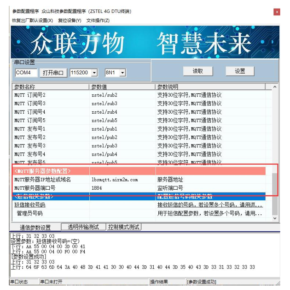This screenshot has width=290, height=290.
Task: Click the 服务器地址 description cell
Action: (x=210, y=179)
